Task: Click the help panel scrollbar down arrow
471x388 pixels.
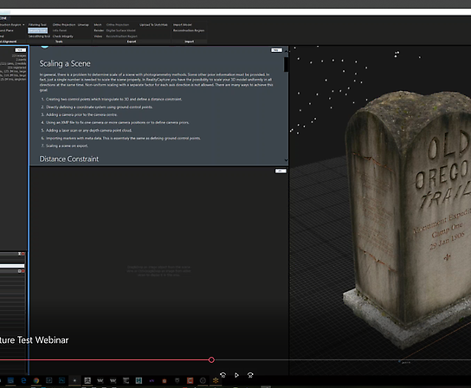Action: [286, 160]
